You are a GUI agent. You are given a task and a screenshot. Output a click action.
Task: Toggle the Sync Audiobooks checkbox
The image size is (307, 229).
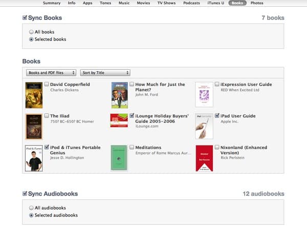pos(25,193)
